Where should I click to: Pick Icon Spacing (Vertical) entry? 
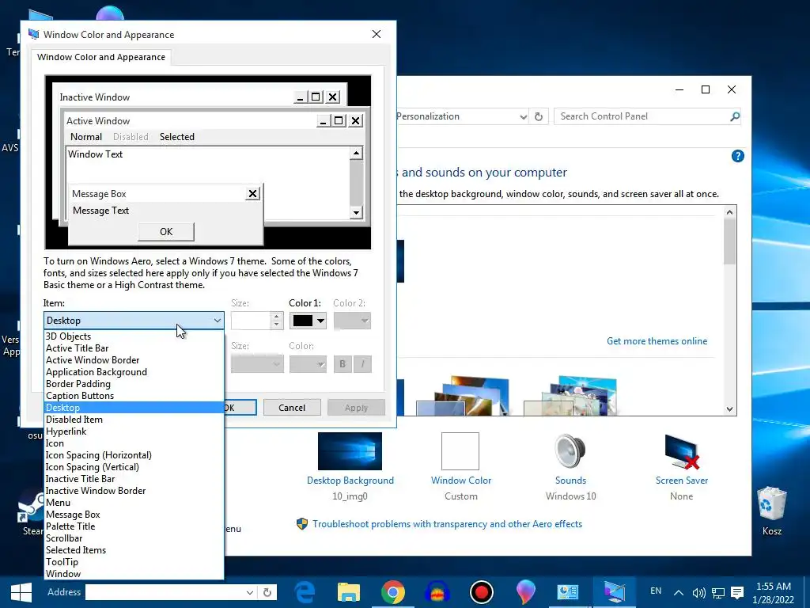(134, 467)
